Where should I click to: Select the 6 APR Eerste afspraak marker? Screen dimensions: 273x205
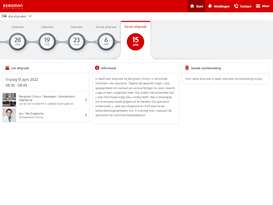[x=106, y=42]
